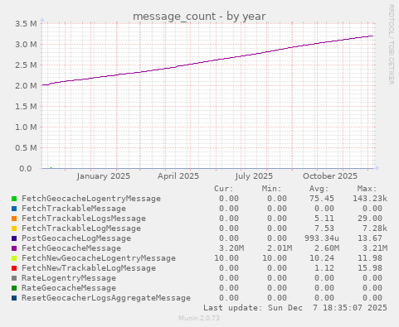
Task: Select the FetchGeocacheMessage legend label
Action: point(71,248)
